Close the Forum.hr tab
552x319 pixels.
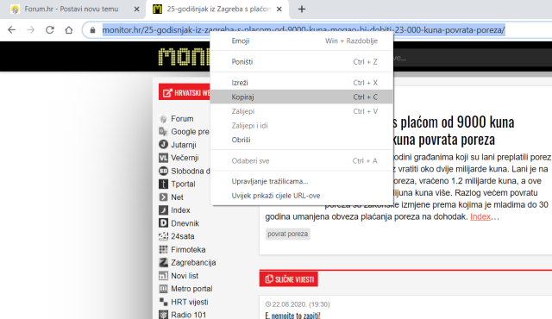[x=136, y=9]
